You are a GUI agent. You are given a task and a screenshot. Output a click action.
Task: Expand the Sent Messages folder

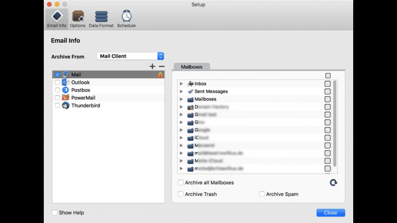coord(181,91)
